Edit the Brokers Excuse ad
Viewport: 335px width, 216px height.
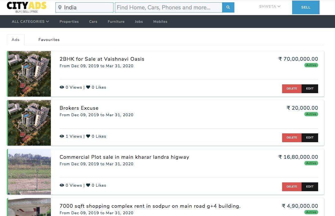[310, 138]
